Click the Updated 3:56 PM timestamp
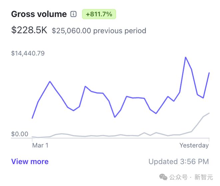 coord(179,162)
